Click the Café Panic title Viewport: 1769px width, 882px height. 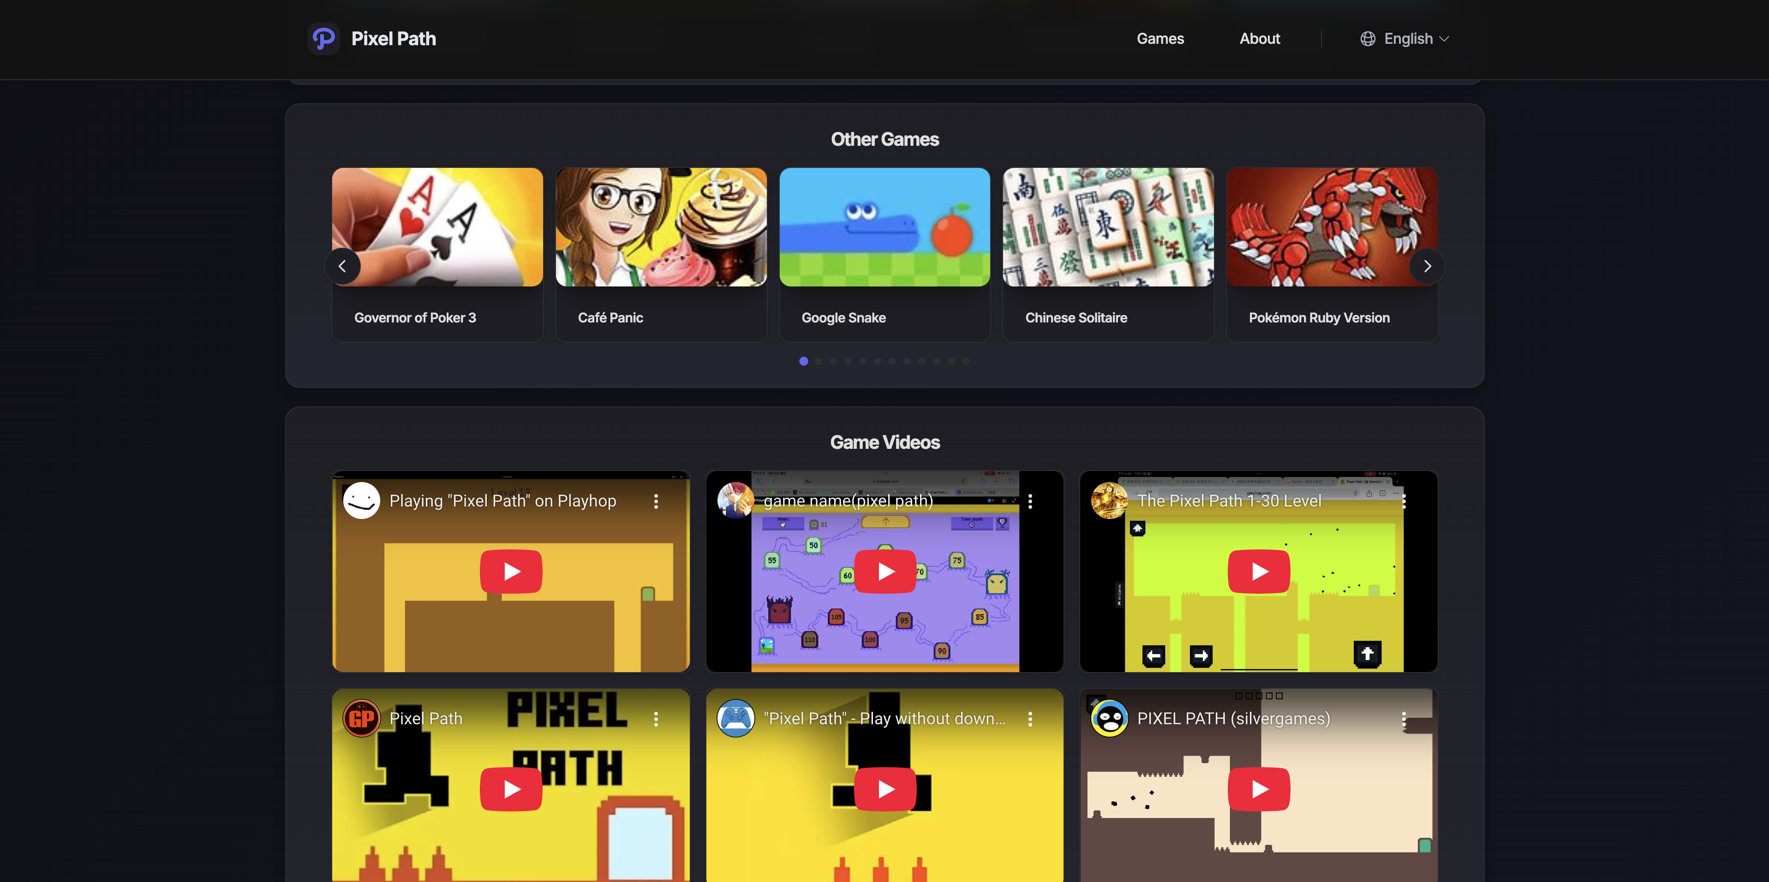click(x=610, y=318)
